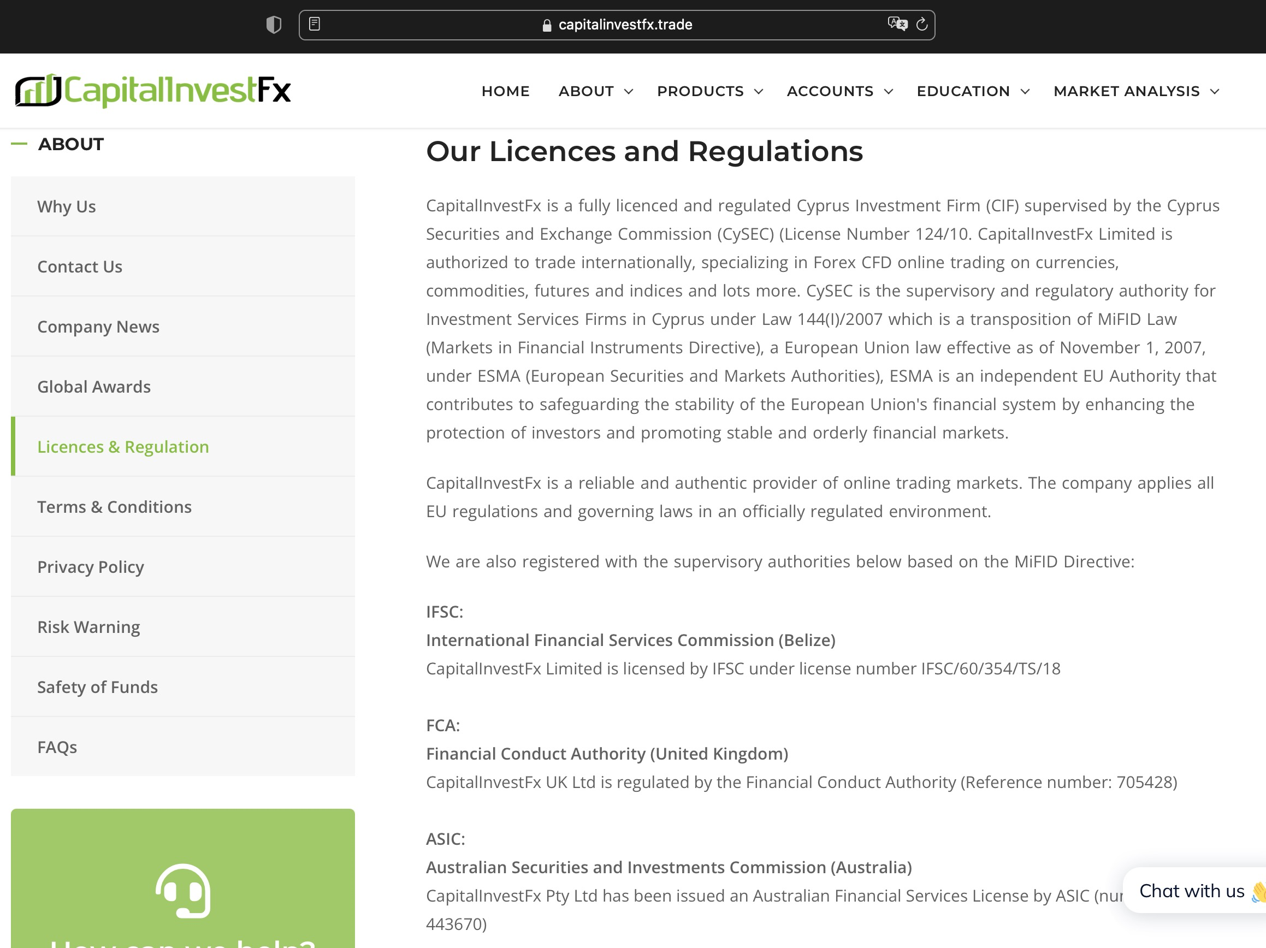The width and height of the screenshot is (1266, 948).
Task: Click the address bar lock icon
Action: [547, 25]
